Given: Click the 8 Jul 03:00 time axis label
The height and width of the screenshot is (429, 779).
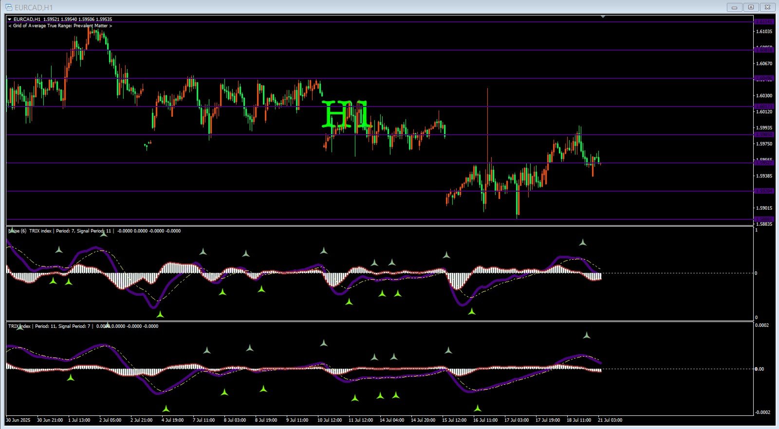Looking at the screenshot, I should click(235, 420).
